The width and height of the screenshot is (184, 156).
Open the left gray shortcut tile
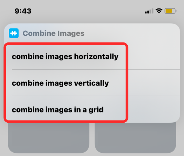pyautogui.click(x=49, y=138)
